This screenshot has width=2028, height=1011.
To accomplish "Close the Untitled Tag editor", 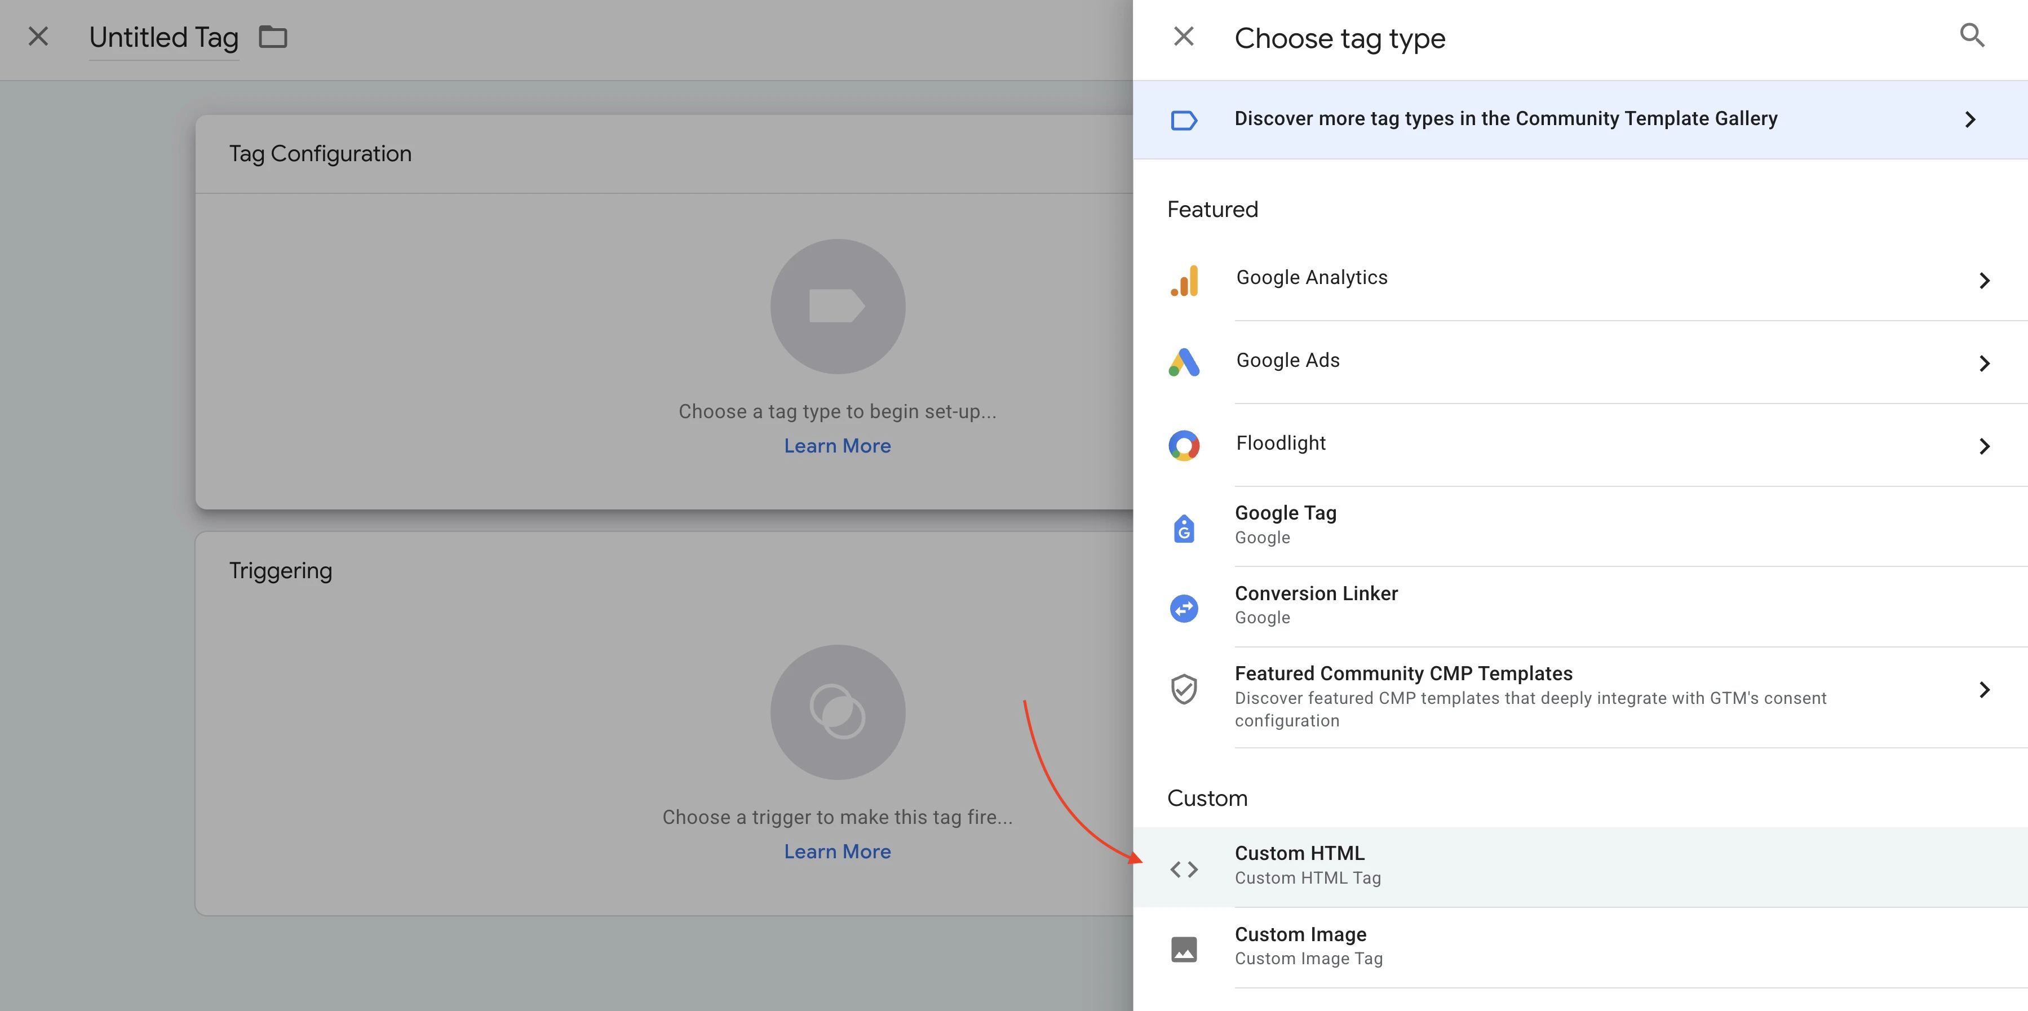I will pyautogui.click(x=38, y=37).
